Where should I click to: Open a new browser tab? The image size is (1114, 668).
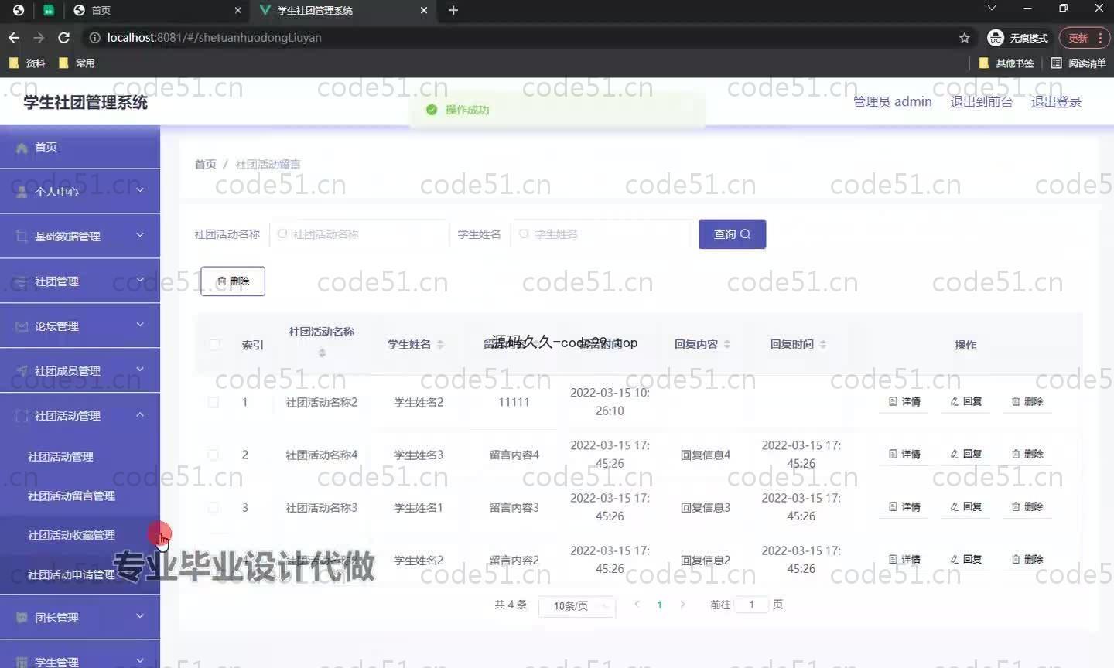point(453,10)
